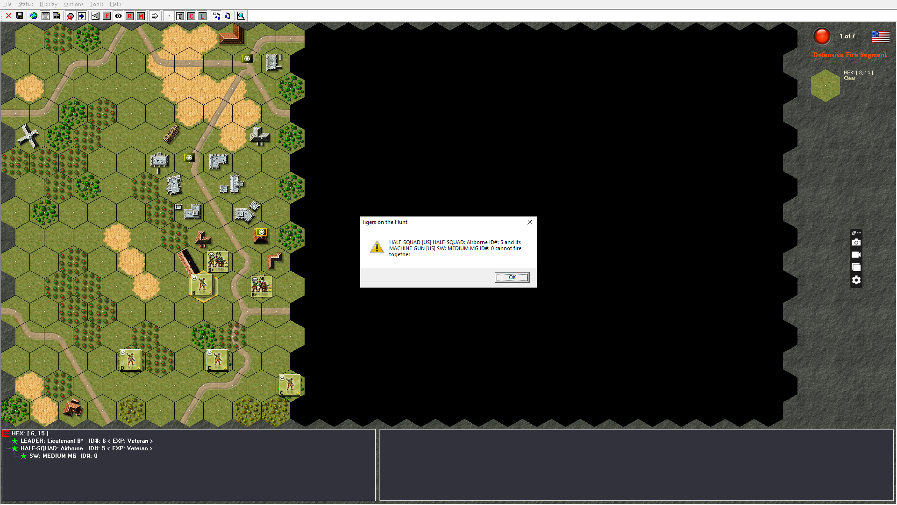Expand the Lieutenant B leader entry

point(52,441)
